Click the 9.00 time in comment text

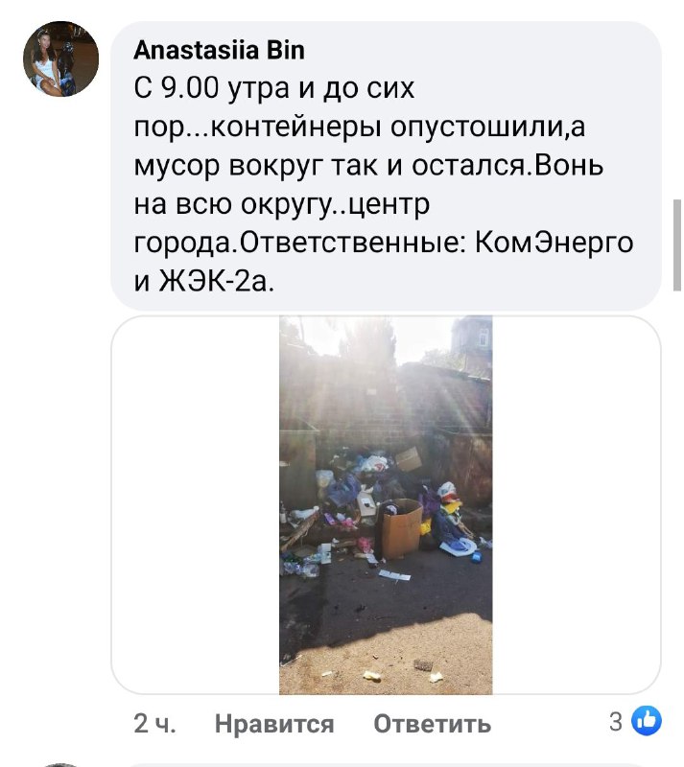[190, 88]
